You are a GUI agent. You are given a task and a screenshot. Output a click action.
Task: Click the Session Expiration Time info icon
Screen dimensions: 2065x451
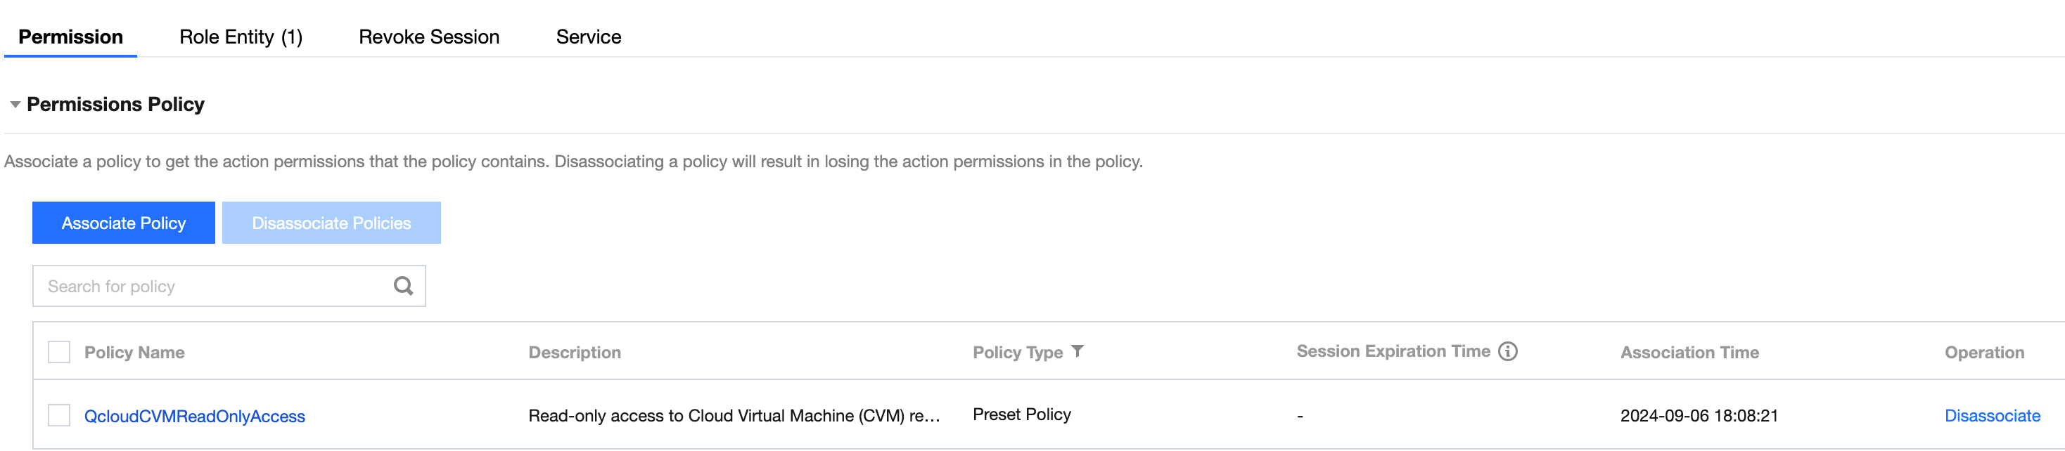[1507, 351]
